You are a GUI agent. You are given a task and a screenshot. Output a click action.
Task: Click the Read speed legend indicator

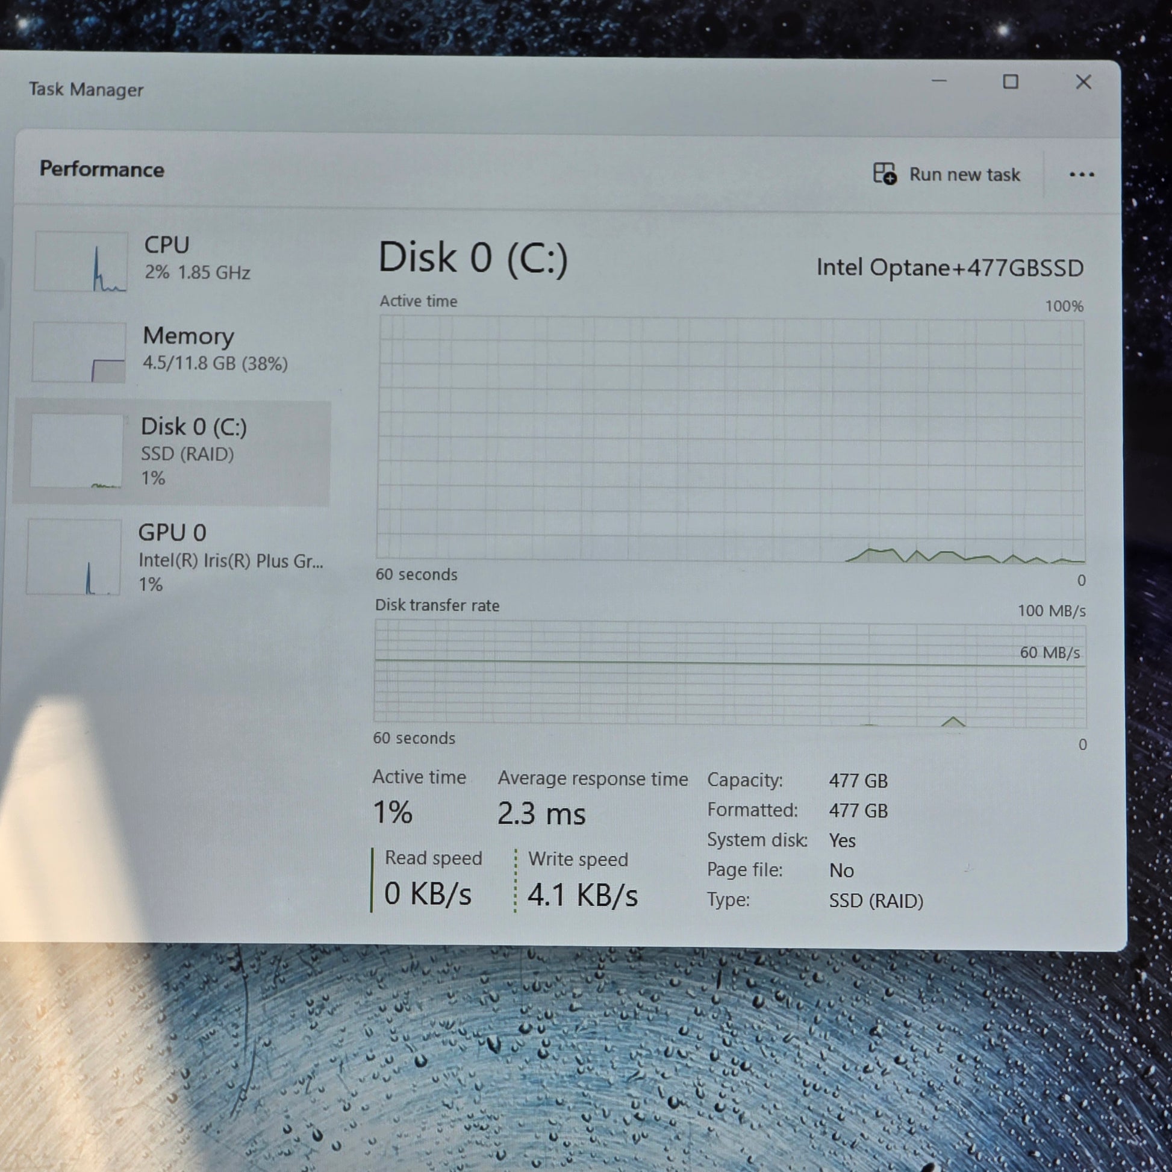click(x=371, y=880)
